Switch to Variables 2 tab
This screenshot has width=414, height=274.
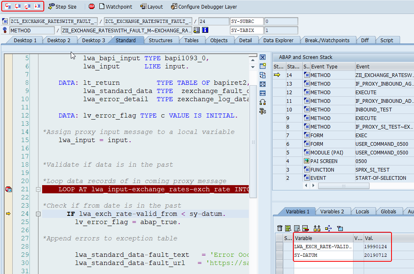tap(332, 211)
